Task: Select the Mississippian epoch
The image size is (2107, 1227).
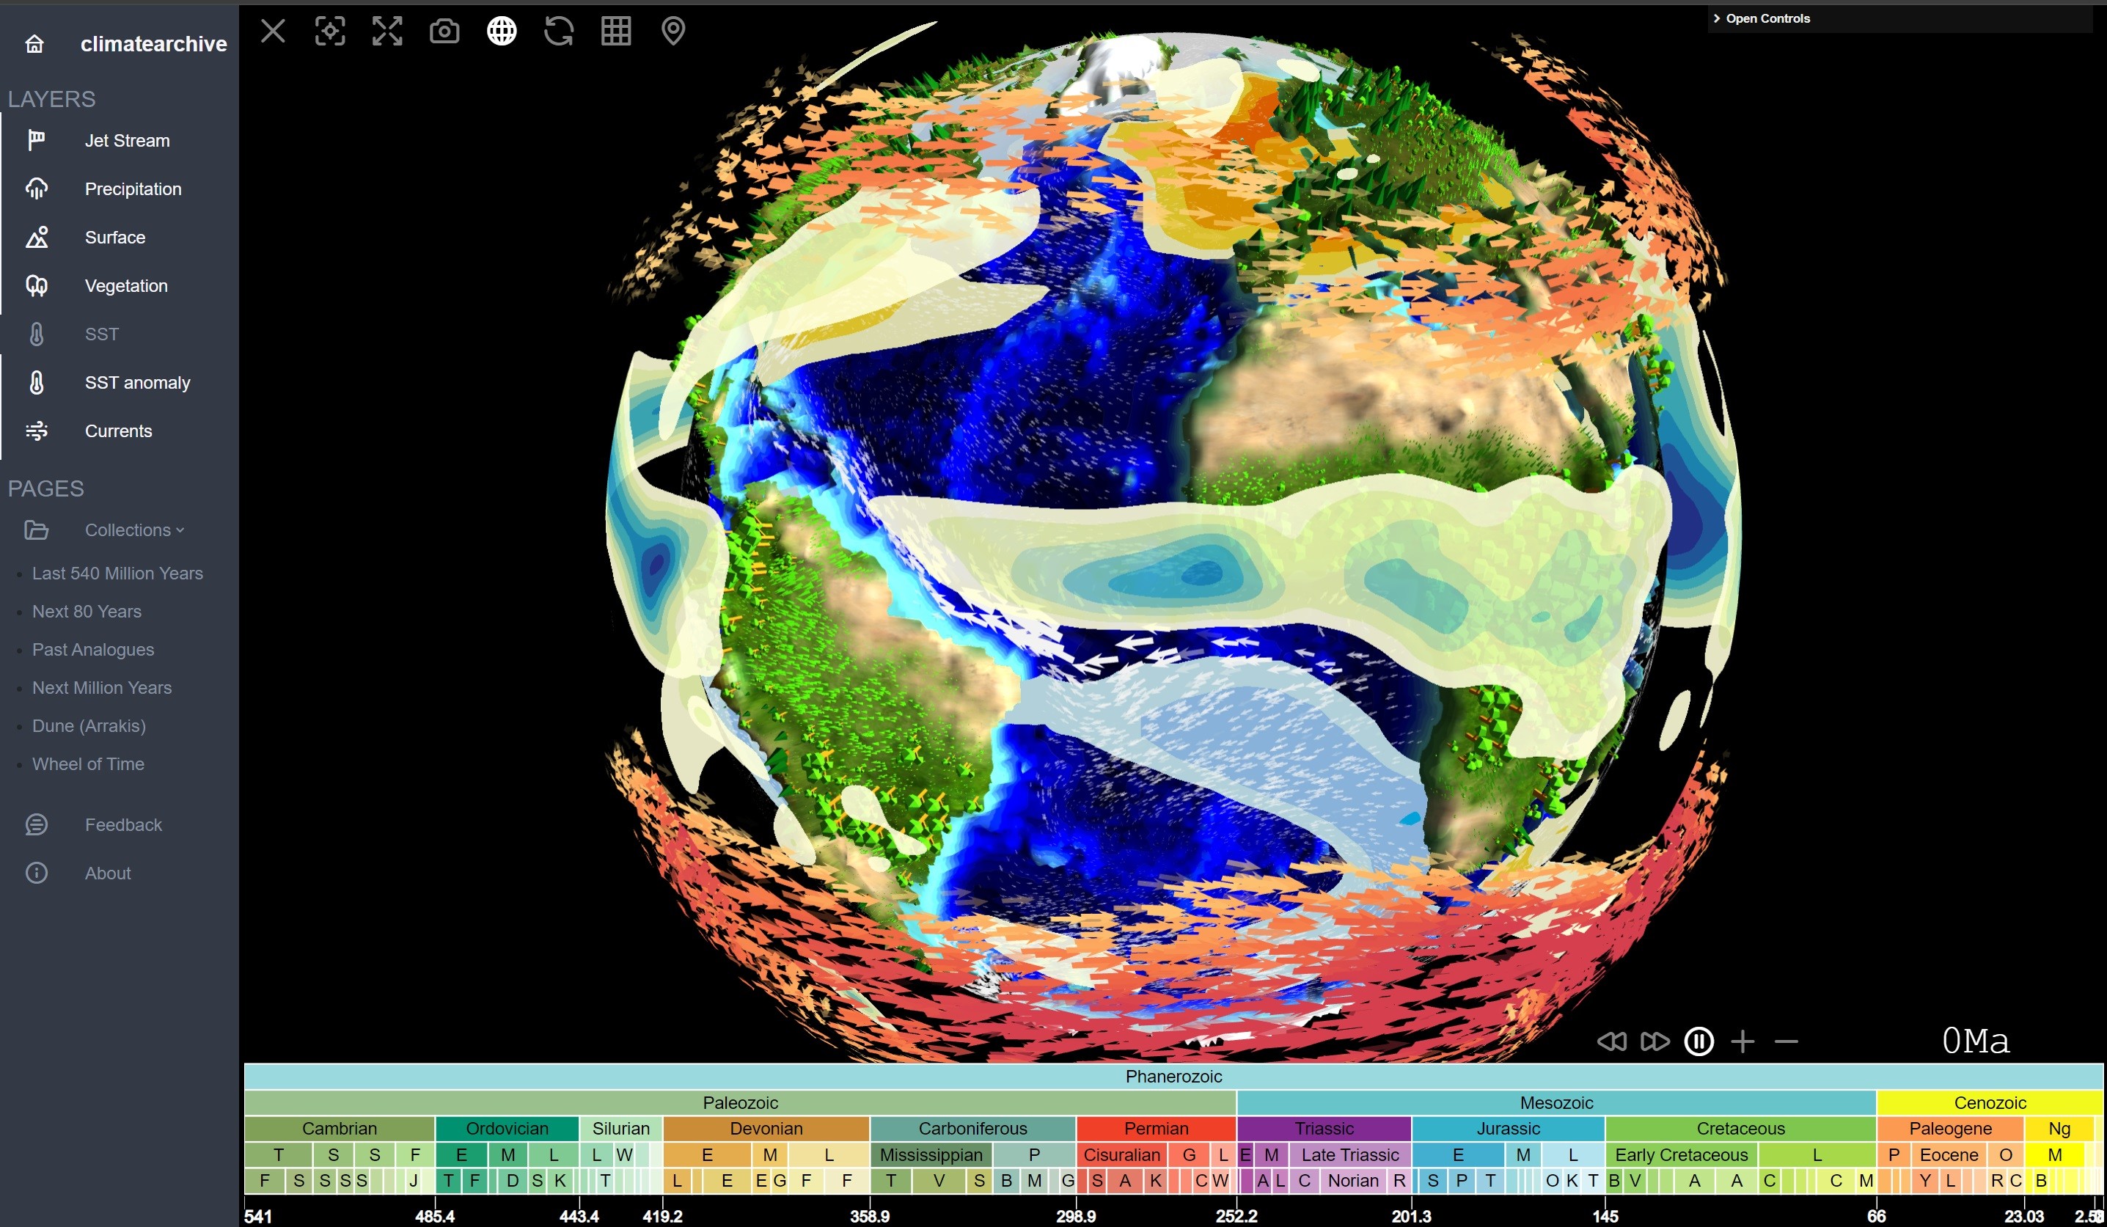Action: pyautogui.click(x=931, y=1154)
